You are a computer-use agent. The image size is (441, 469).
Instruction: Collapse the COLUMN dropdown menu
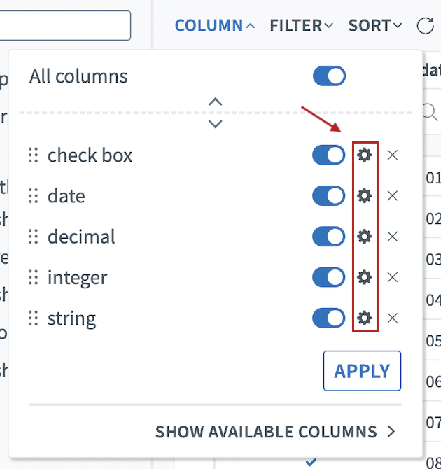(215, 26)
